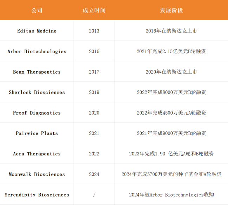
Task: Click 2023年完成1.93亿美元A轮和B轮融资 text
Action: point(171,154)
